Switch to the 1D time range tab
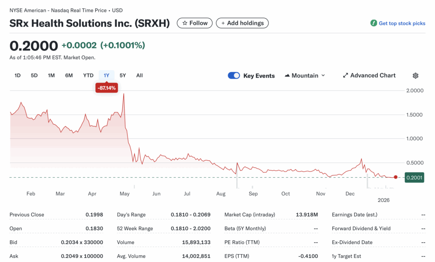The image size is (435, 262). coord(17,75)
